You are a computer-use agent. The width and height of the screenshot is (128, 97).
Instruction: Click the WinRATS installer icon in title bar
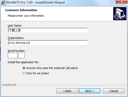point(3,3)
